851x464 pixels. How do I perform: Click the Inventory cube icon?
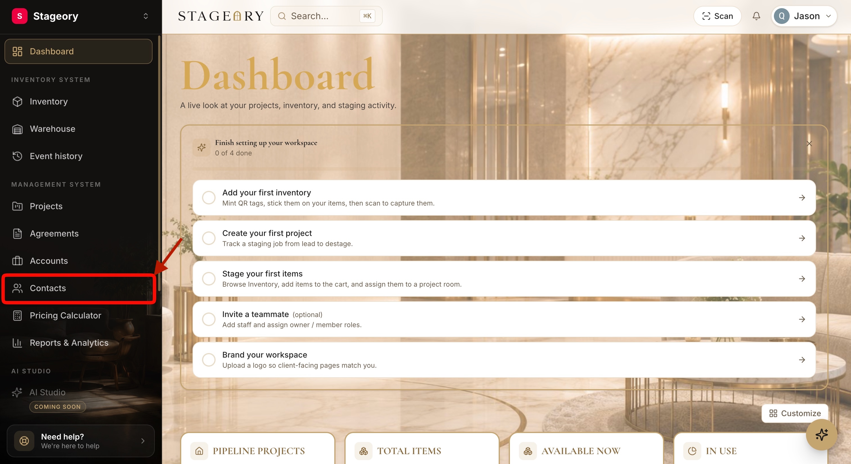coord(17,101)
